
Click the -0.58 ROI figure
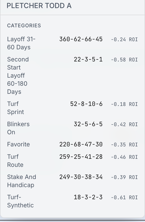click(x=124, y=60)
